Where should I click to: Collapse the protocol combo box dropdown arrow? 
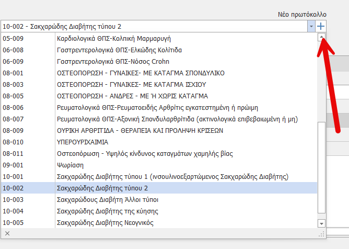pos(311,26)
